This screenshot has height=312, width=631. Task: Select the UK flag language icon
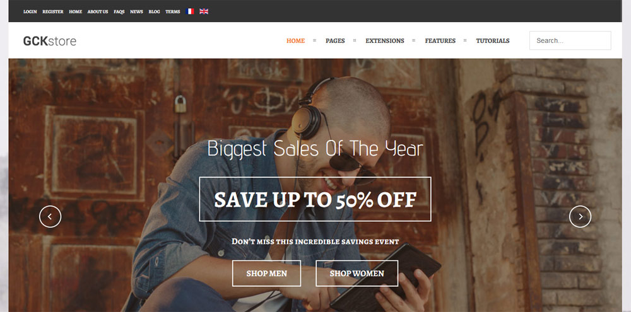point(204,11)
